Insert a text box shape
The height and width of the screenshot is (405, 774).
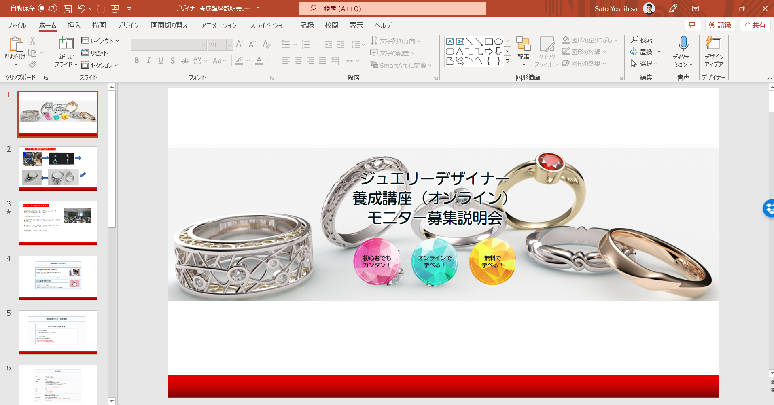450,42
